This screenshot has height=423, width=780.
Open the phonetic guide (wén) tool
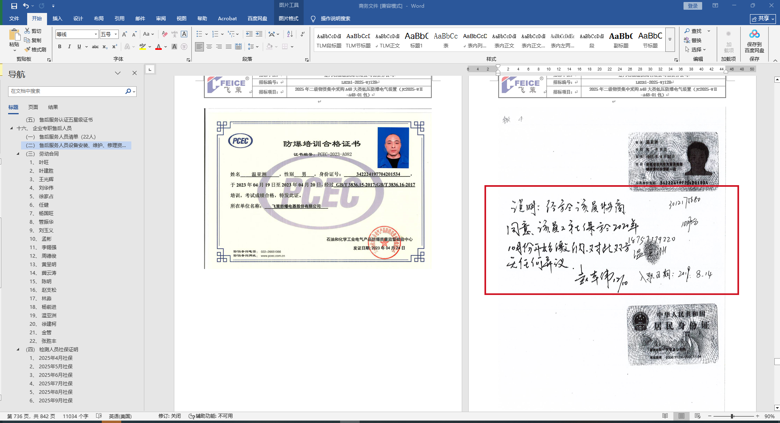point(174,34)
